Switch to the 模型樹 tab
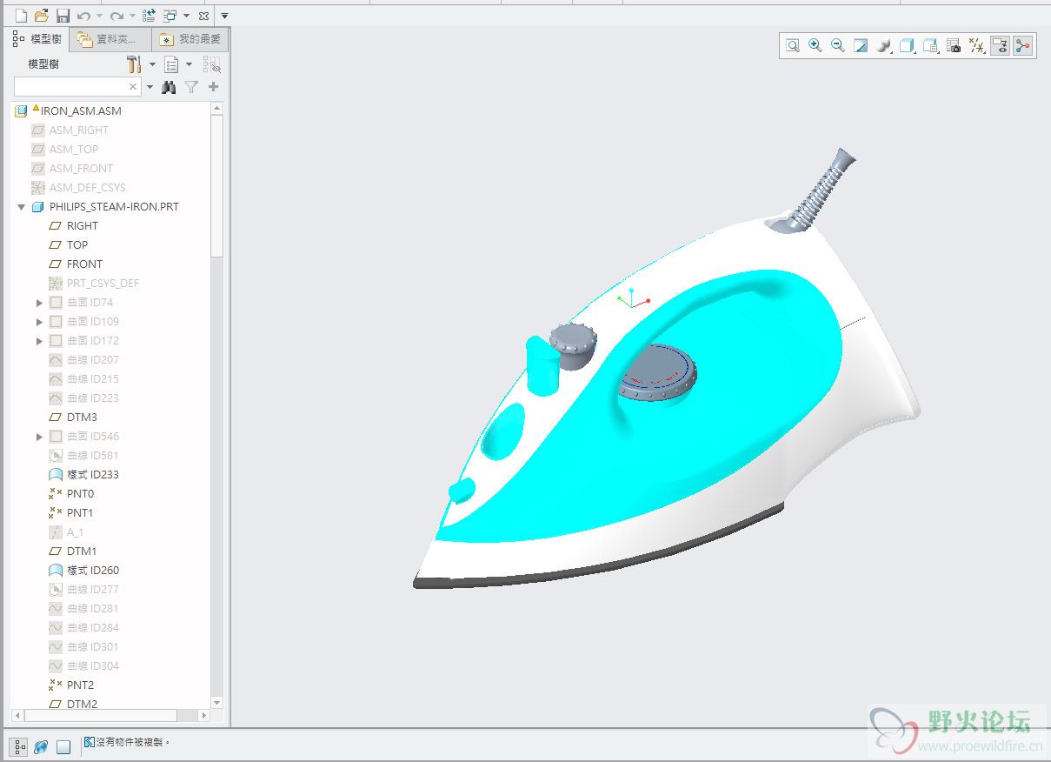This screenshot has width=1051, height=762. pyautogui.click(x=37, y=39)
